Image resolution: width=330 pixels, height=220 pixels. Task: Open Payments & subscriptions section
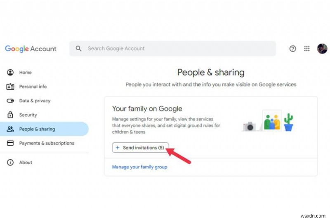(x=47, y=143)
